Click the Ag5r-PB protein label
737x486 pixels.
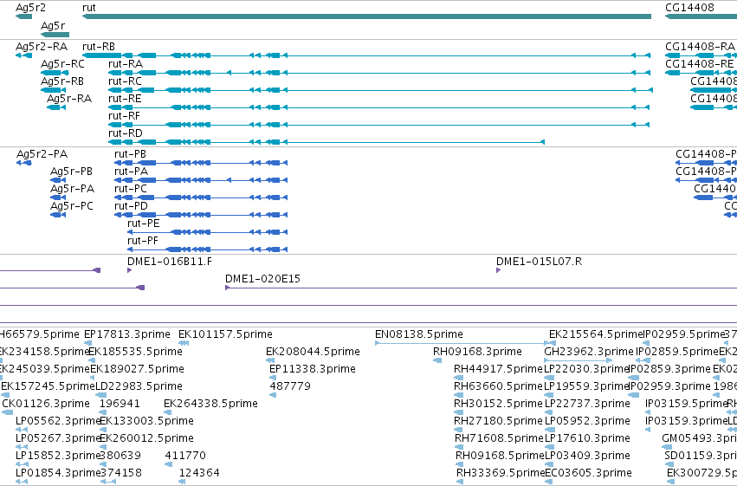[x=71, y=172]
